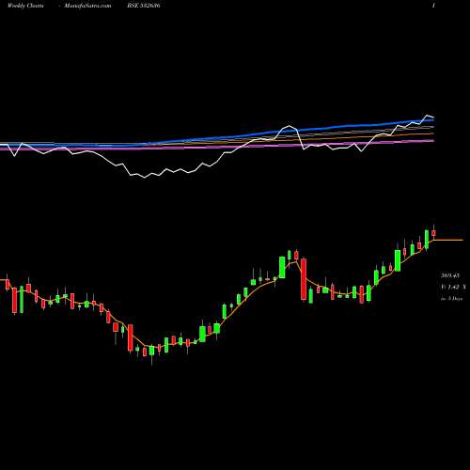
Task: Click the 'Weekly Charts' title text
Action: [25, 6]
